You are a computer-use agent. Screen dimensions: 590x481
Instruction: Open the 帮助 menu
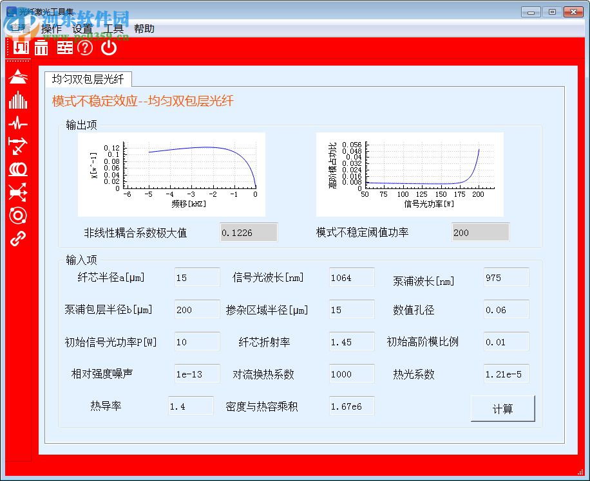[146, 28]
